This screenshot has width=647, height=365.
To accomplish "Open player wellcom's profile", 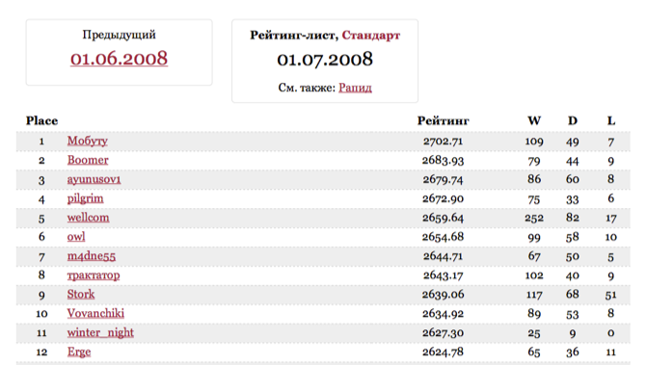I will (89, 218).
